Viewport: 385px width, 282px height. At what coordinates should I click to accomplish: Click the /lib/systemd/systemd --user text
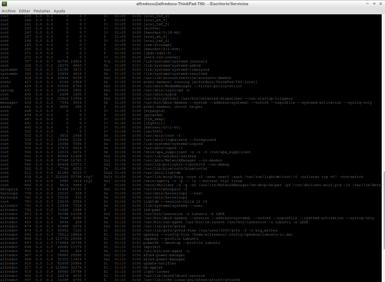173,206
